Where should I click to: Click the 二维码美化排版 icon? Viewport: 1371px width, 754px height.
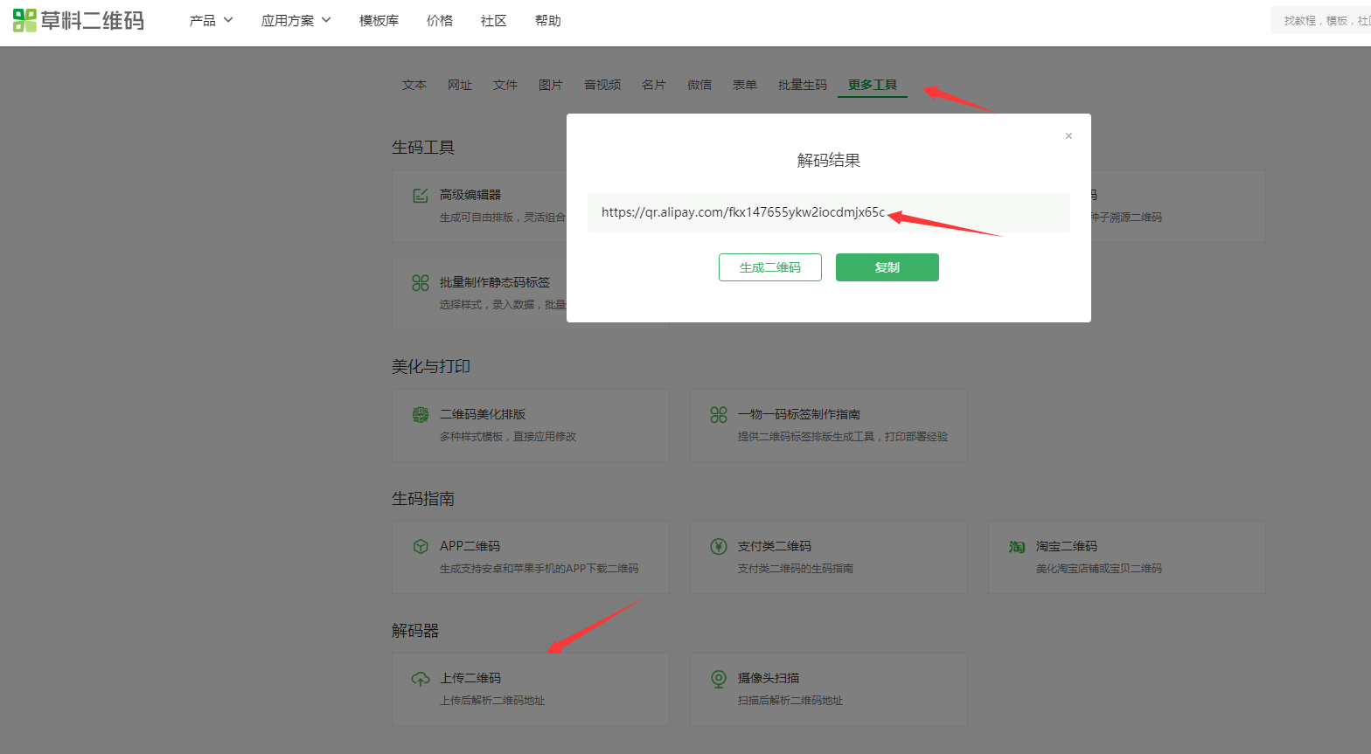[421, 415]
